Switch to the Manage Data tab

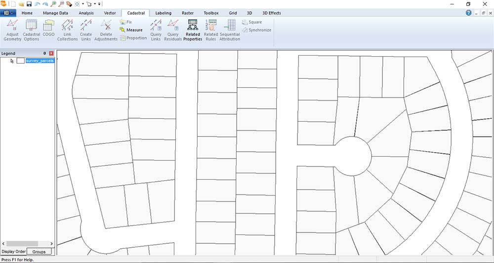click(x=55, y=13)
